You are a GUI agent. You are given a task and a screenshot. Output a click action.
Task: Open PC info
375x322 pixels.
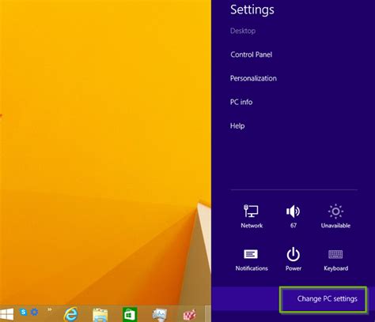241,102
